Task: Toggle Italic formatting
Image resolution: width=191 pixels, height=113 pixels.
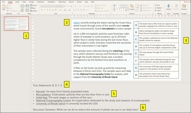Action: [x=45, y=10]
